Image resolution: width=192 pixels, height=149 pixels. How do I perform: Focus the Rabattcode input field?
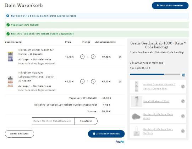(x=53, y=121)
